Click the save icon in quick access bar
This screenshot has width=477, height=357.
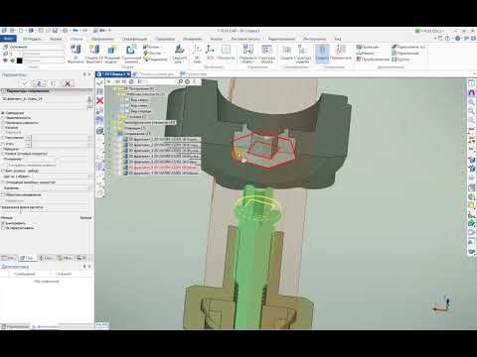pyautogui.click(x=55, y=31)
